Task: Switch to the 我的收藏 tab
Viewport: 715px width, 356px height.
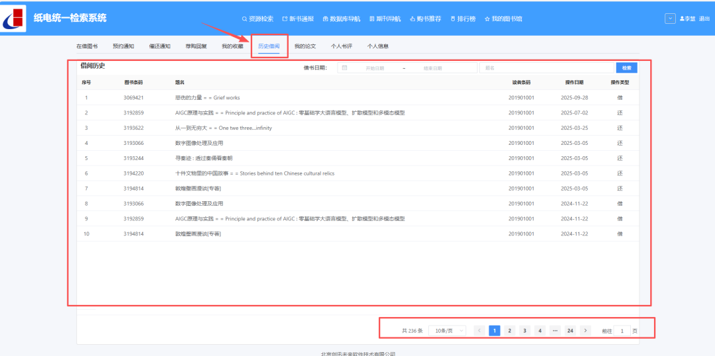Action: pyautogui.click(x=232, y=46)
